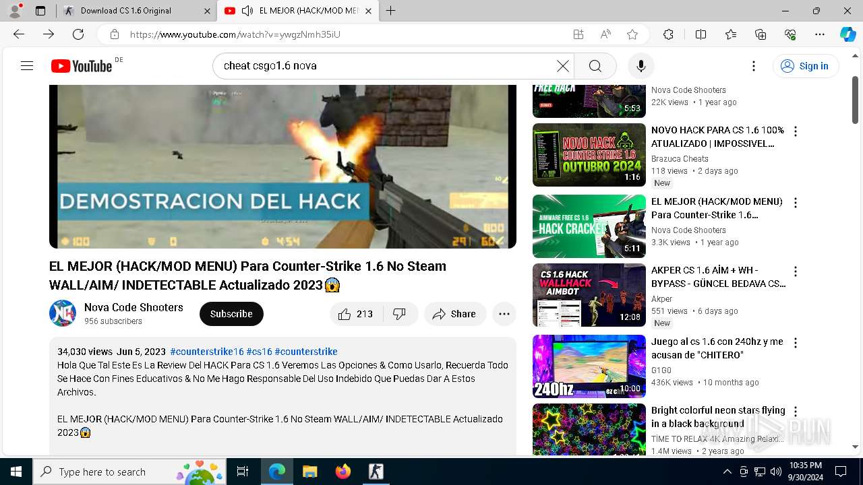
Task: Open options for AKPER CS 1.6 video
Action: [796, 271]
